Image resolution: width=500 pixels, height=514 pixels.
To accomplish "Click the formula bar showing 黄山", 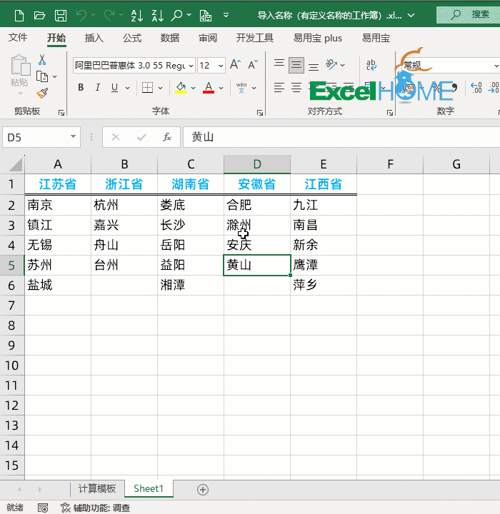I will [341, 136].
